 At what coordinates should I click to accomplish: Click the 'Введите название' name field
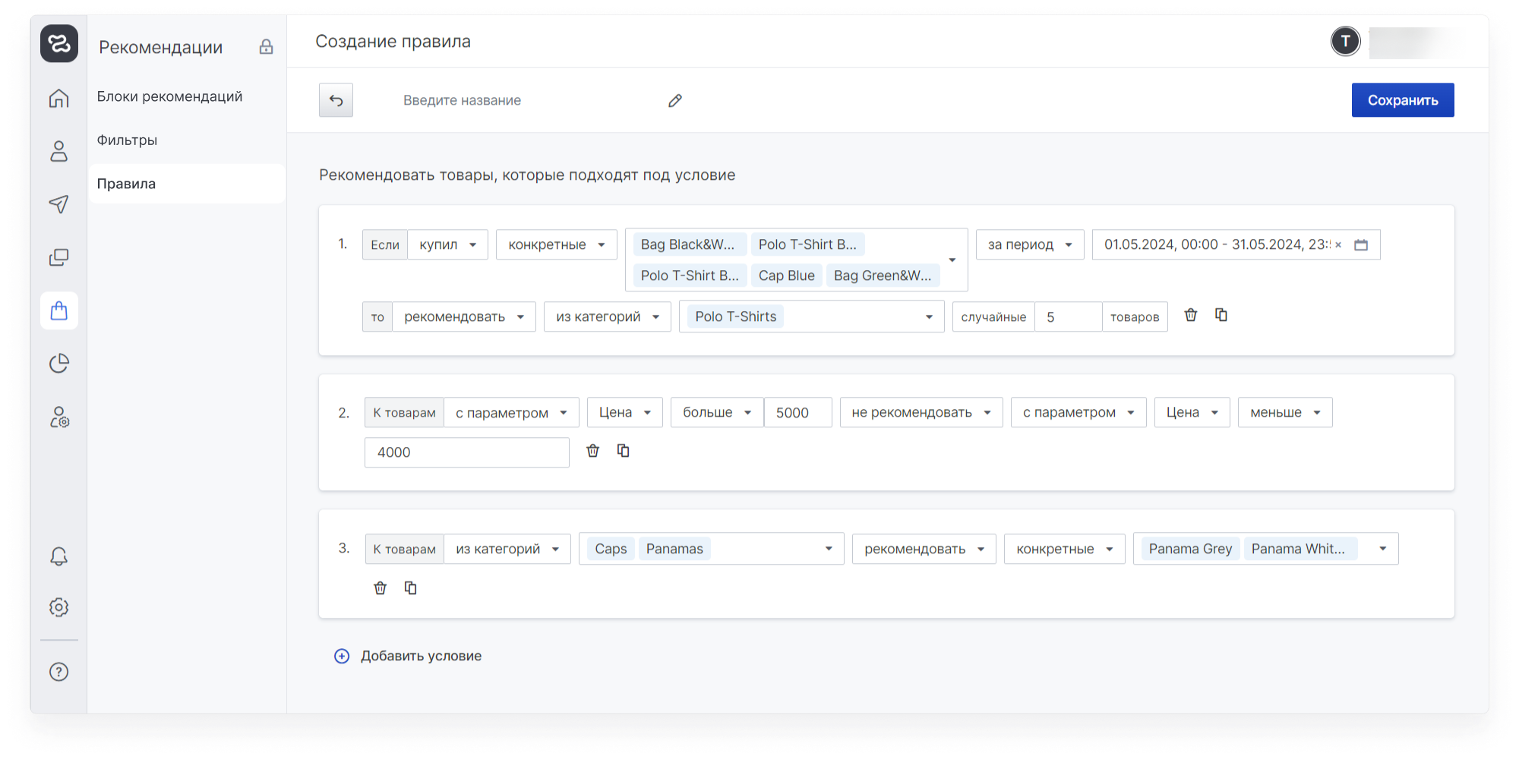tap(516, 100)
